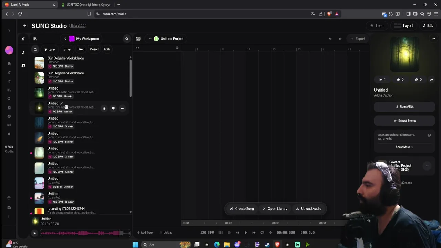Screen dimensions: 441x248
Task: Toggle the Project filter chip
Action: 94,49
